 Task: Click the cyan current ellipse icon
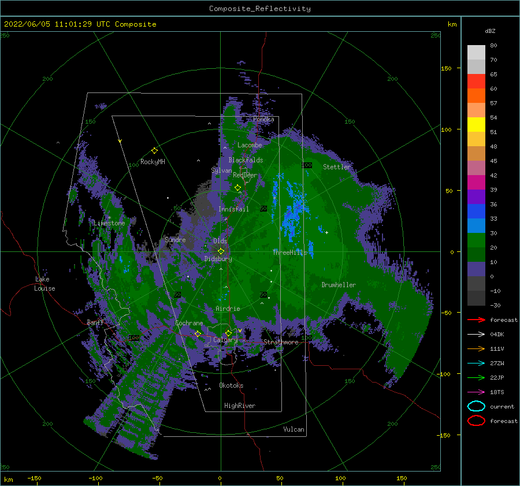[x=476, y=406]
